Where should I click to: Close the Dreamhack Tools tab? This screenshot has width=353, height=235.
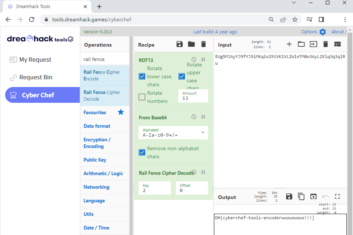pyautogui.click(x=85, y=7)
